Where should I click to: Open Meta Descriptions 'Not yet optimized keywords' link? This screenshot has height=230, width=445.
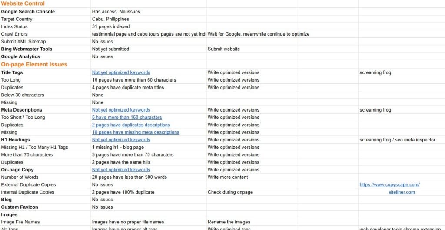(x=121, y=110)
